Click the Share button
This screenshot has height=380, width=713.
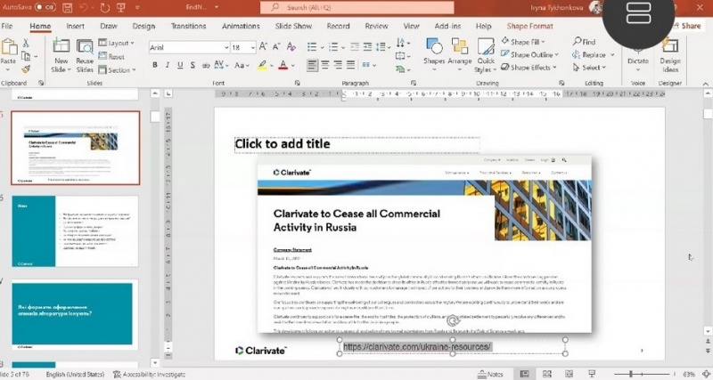[x=690, y=26]
